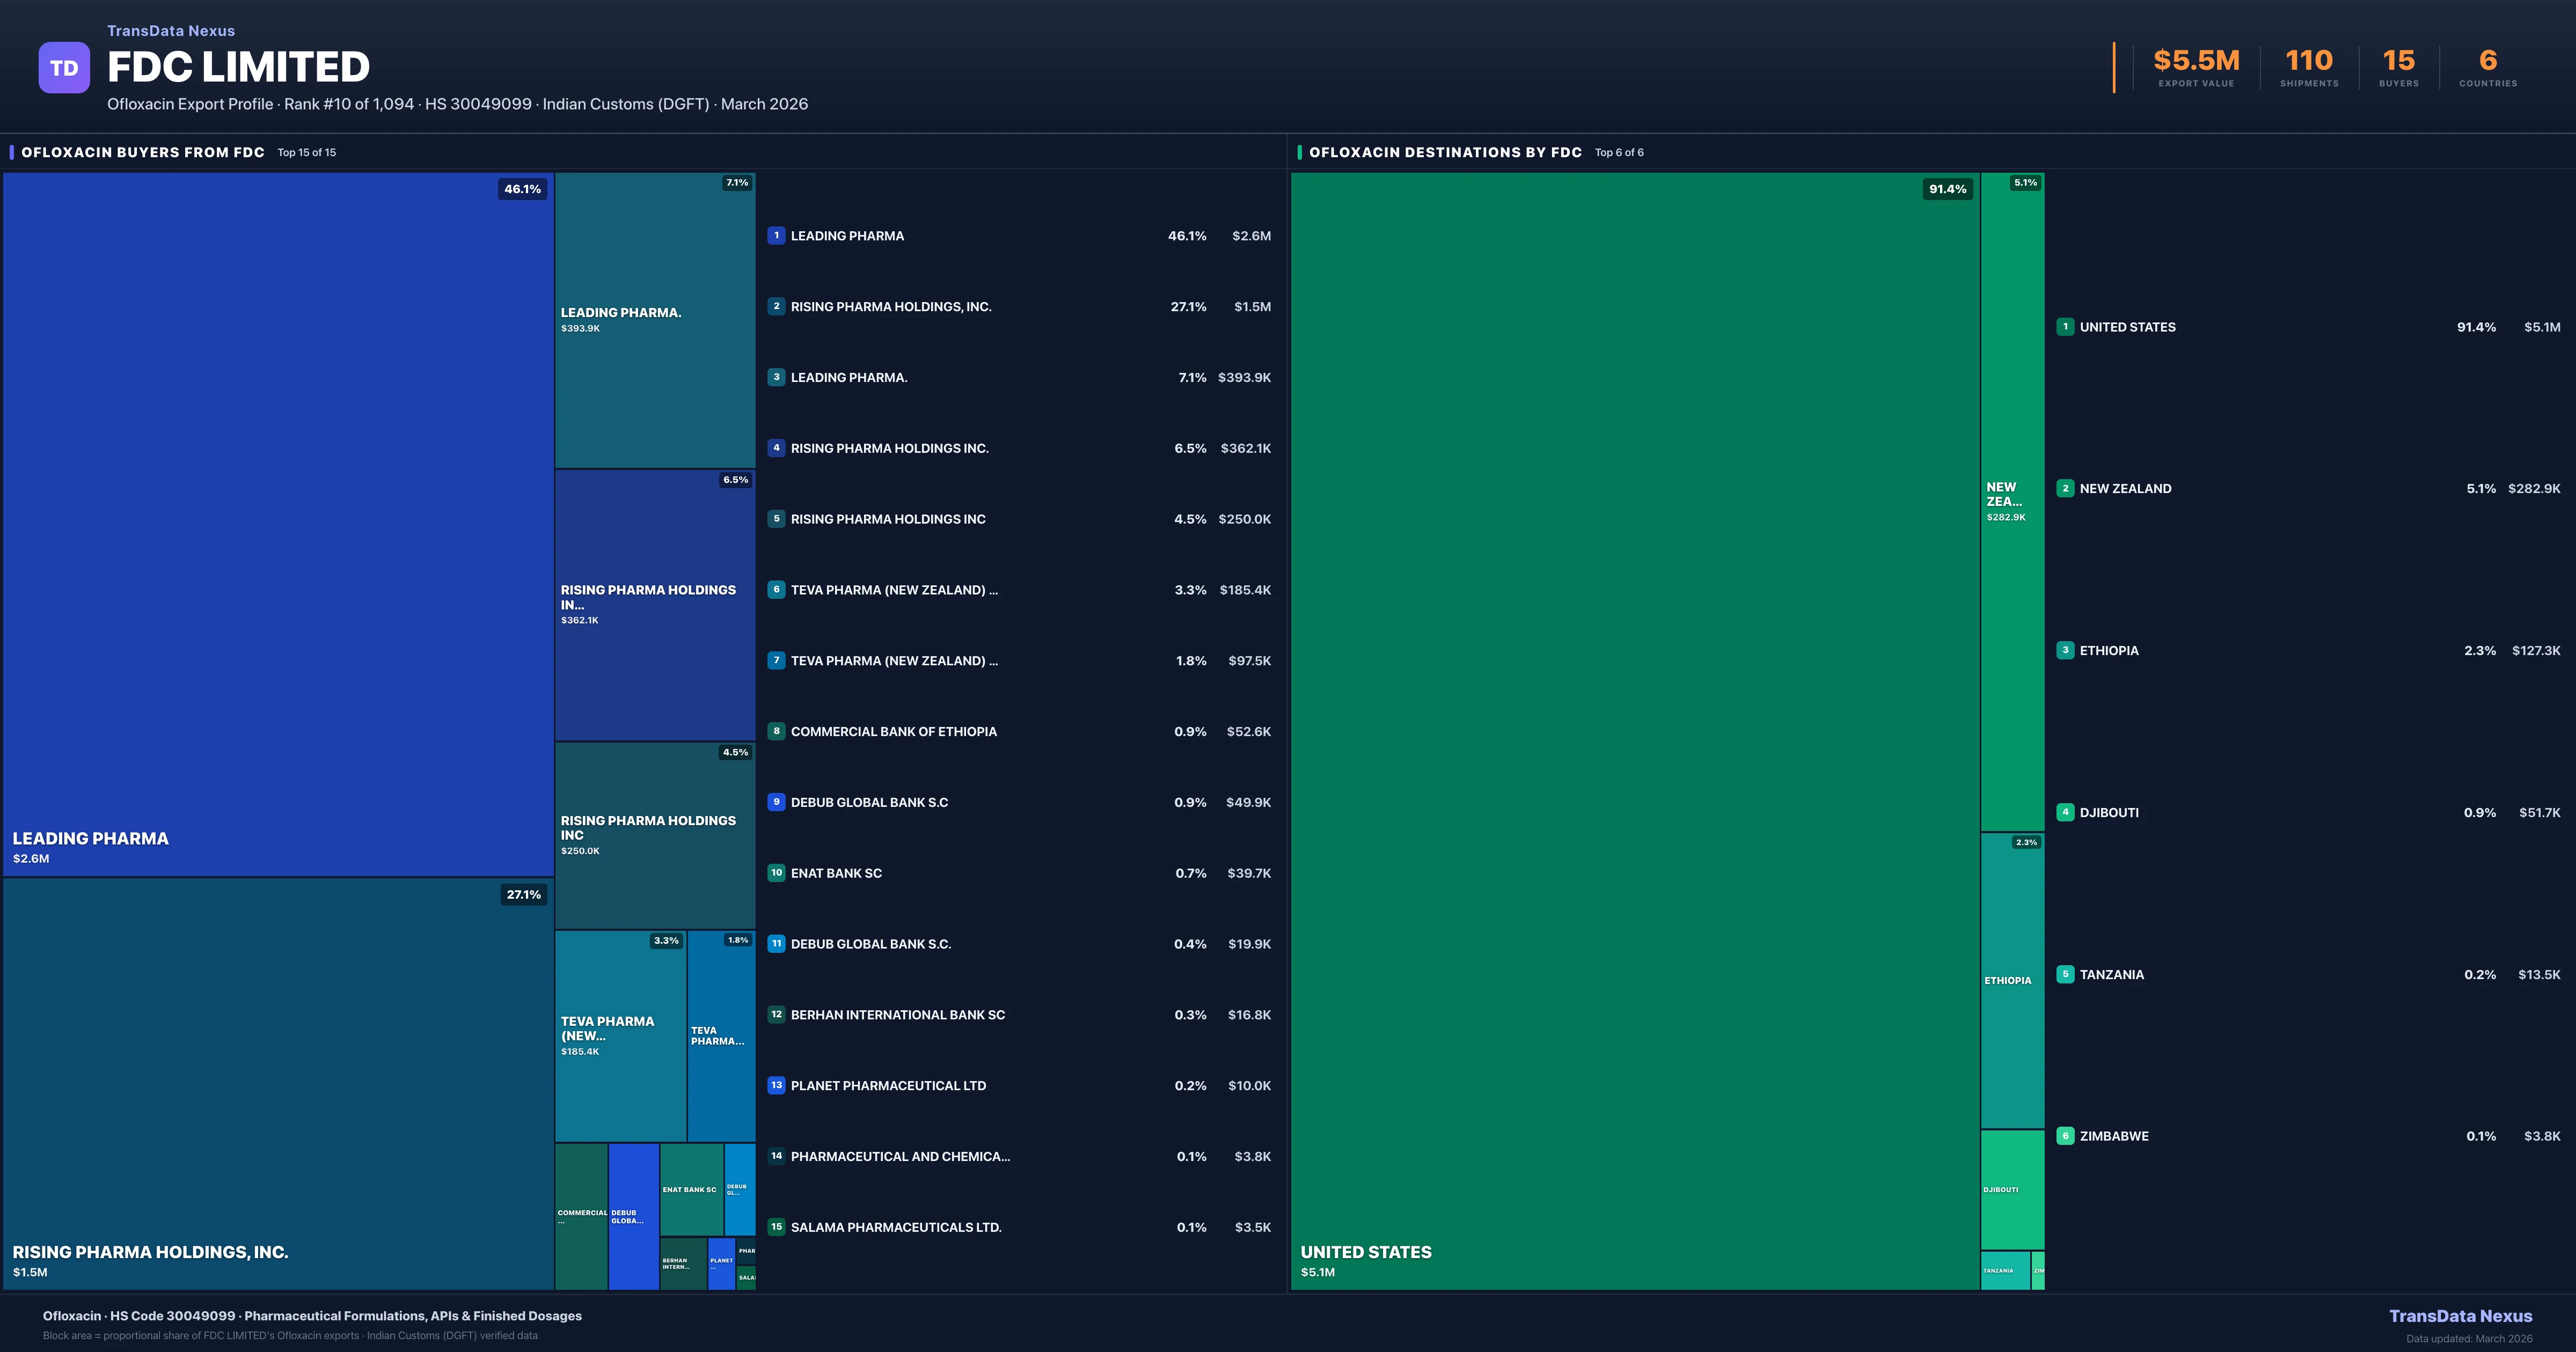Select the United States treemap block
This screenshot has height=1352, width=2576.
pyautogui.click(x=1635, y=730)
